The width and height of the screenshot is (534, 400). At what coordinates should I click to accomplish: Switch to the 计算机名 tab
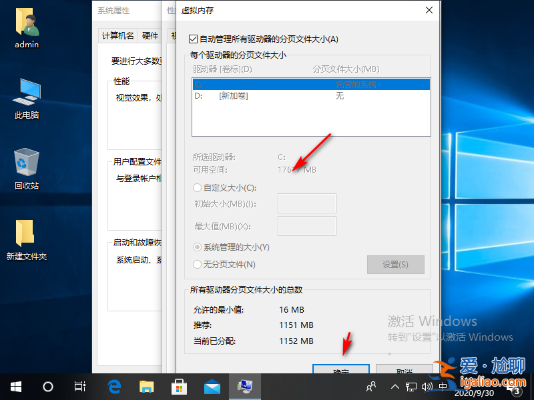[117, 35]
